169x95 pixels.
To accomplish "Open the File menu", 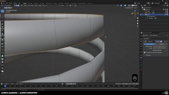I will (x=4, y=3).
